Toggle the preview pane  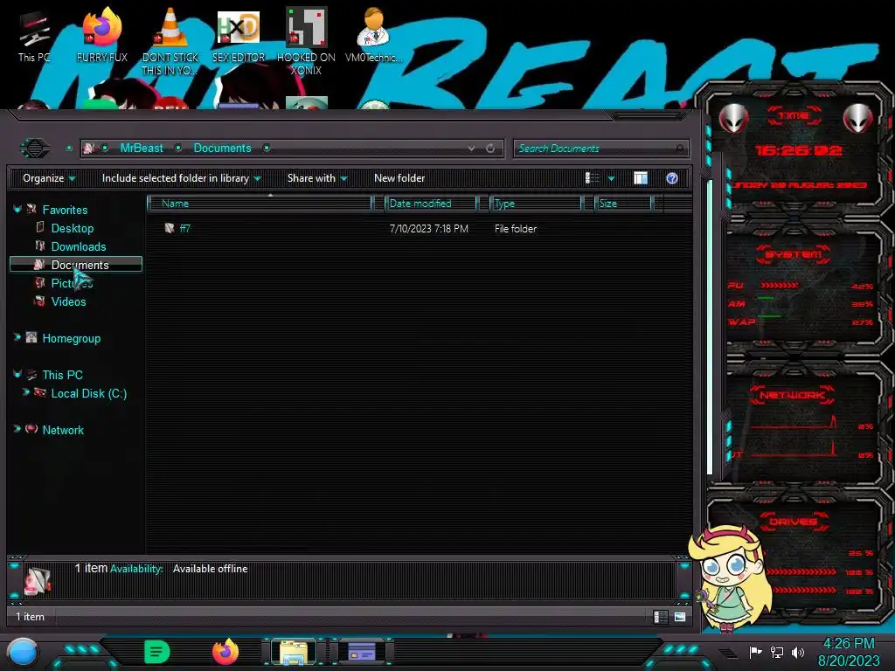pyautogui.click(x=641, y=178)
